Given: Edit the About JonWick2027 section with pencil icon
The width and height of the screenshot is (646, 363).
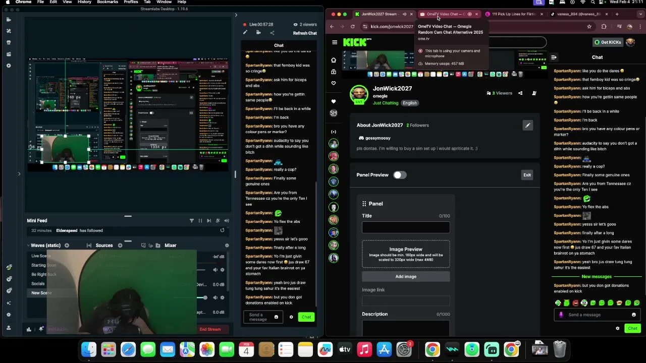Looking at the screenshot, I should click(527, 126).
